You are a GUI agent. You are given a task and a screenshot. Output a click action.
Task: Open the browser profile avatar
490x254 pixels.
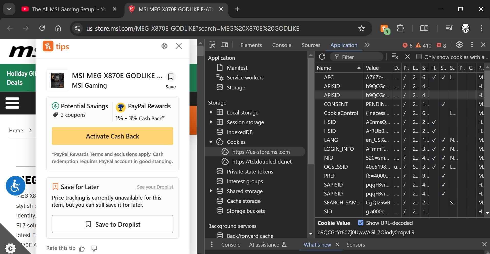pyautogui.click(x=466, y=28)
